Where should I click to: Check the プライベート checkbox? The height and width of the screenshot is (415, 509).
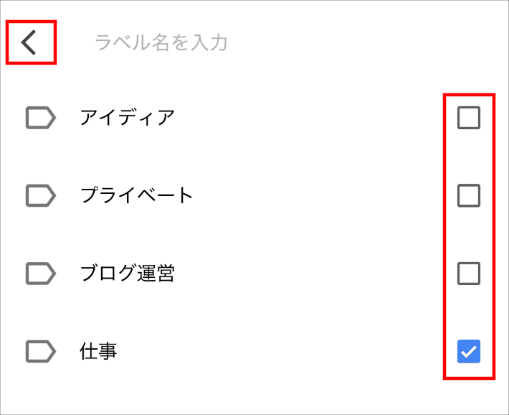click(469, 195)
